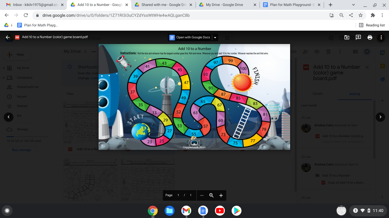
Task: Go to next file with right arrow
Action: coord(380,117)
